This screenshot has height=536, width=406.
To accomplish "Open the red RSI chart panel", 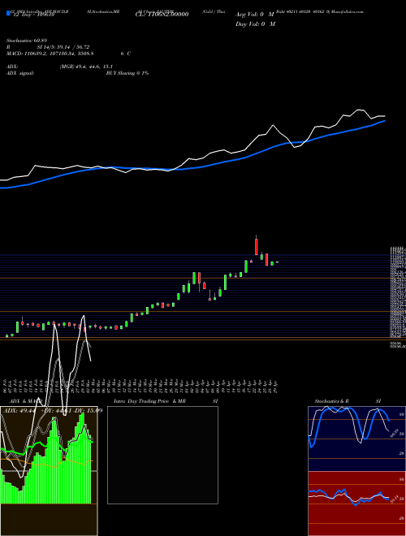I will [356, 504].
